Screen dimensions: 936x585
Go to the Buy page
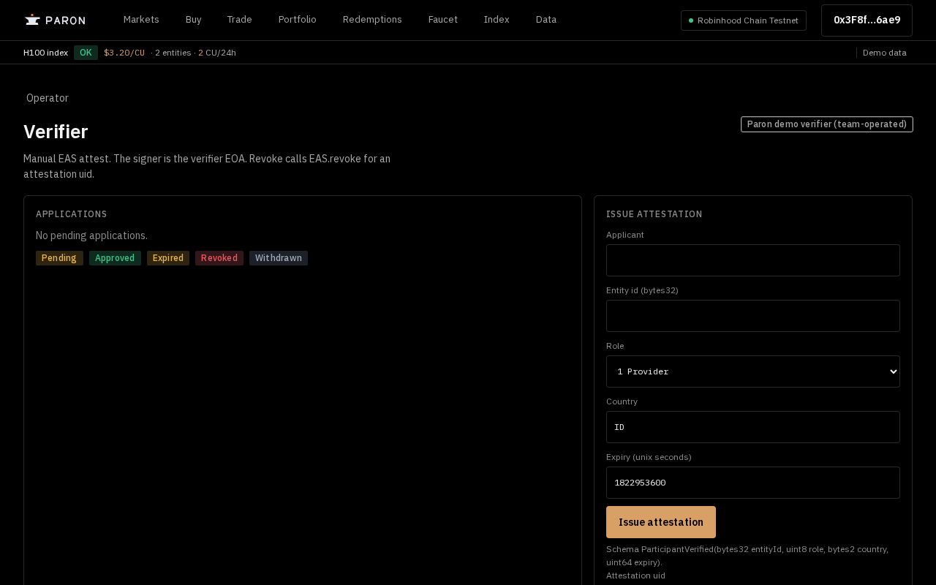click(x=194, y=20)
